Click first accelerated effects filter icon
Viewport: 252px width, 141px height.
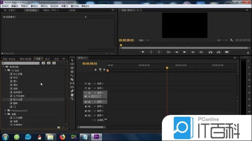[43, 63]
